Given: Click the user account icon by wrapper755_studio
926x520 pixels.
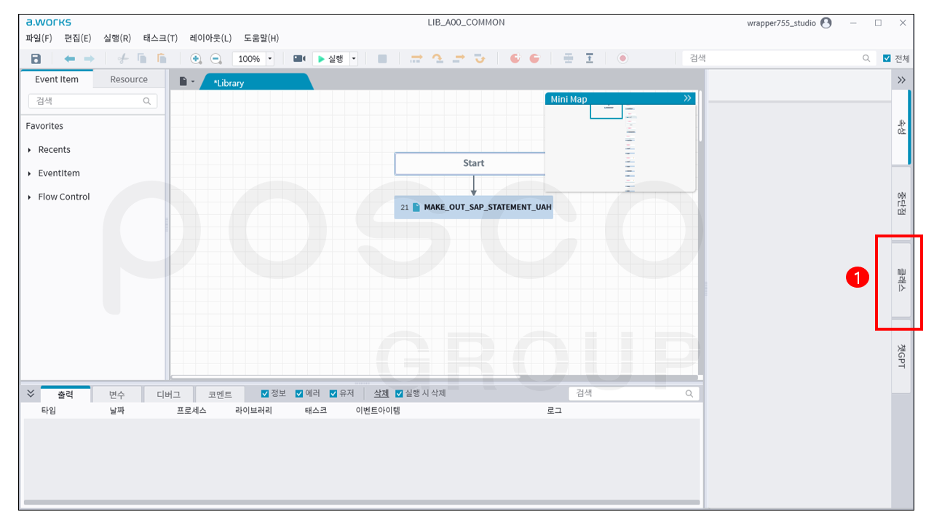Looking at the screenshot, I should (x=826, y=23).
